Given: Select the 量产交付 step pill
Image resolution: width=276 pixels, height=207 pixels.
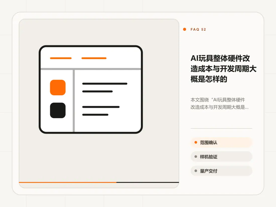Looking at the screenshot, I should point(221,171).
